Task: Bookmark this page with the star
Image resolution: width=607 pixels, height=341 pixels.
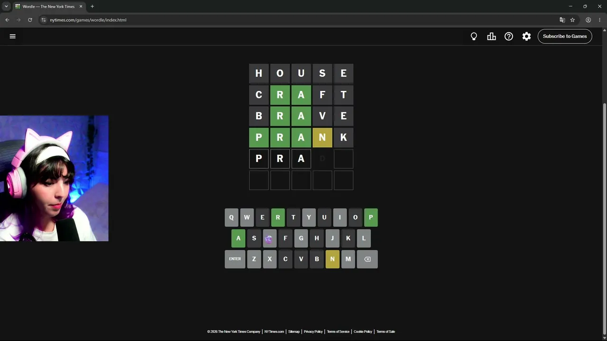Action: (x=572, y=20)
